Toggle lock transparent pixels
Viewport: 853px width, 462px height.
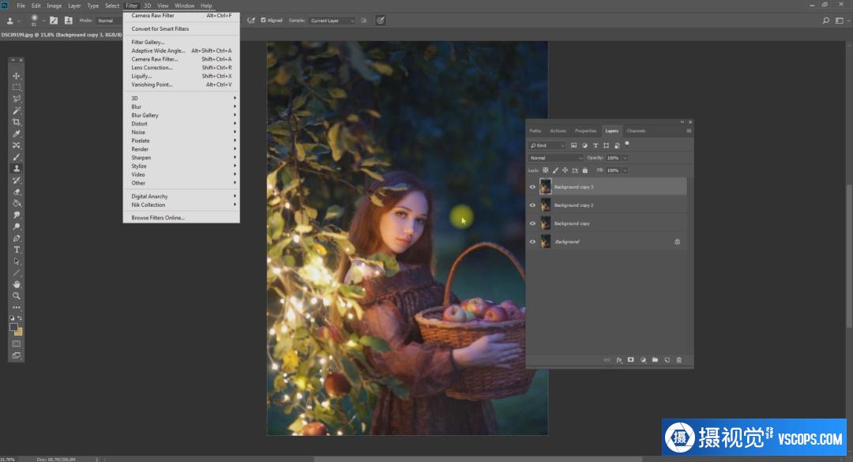pos(546,171)
